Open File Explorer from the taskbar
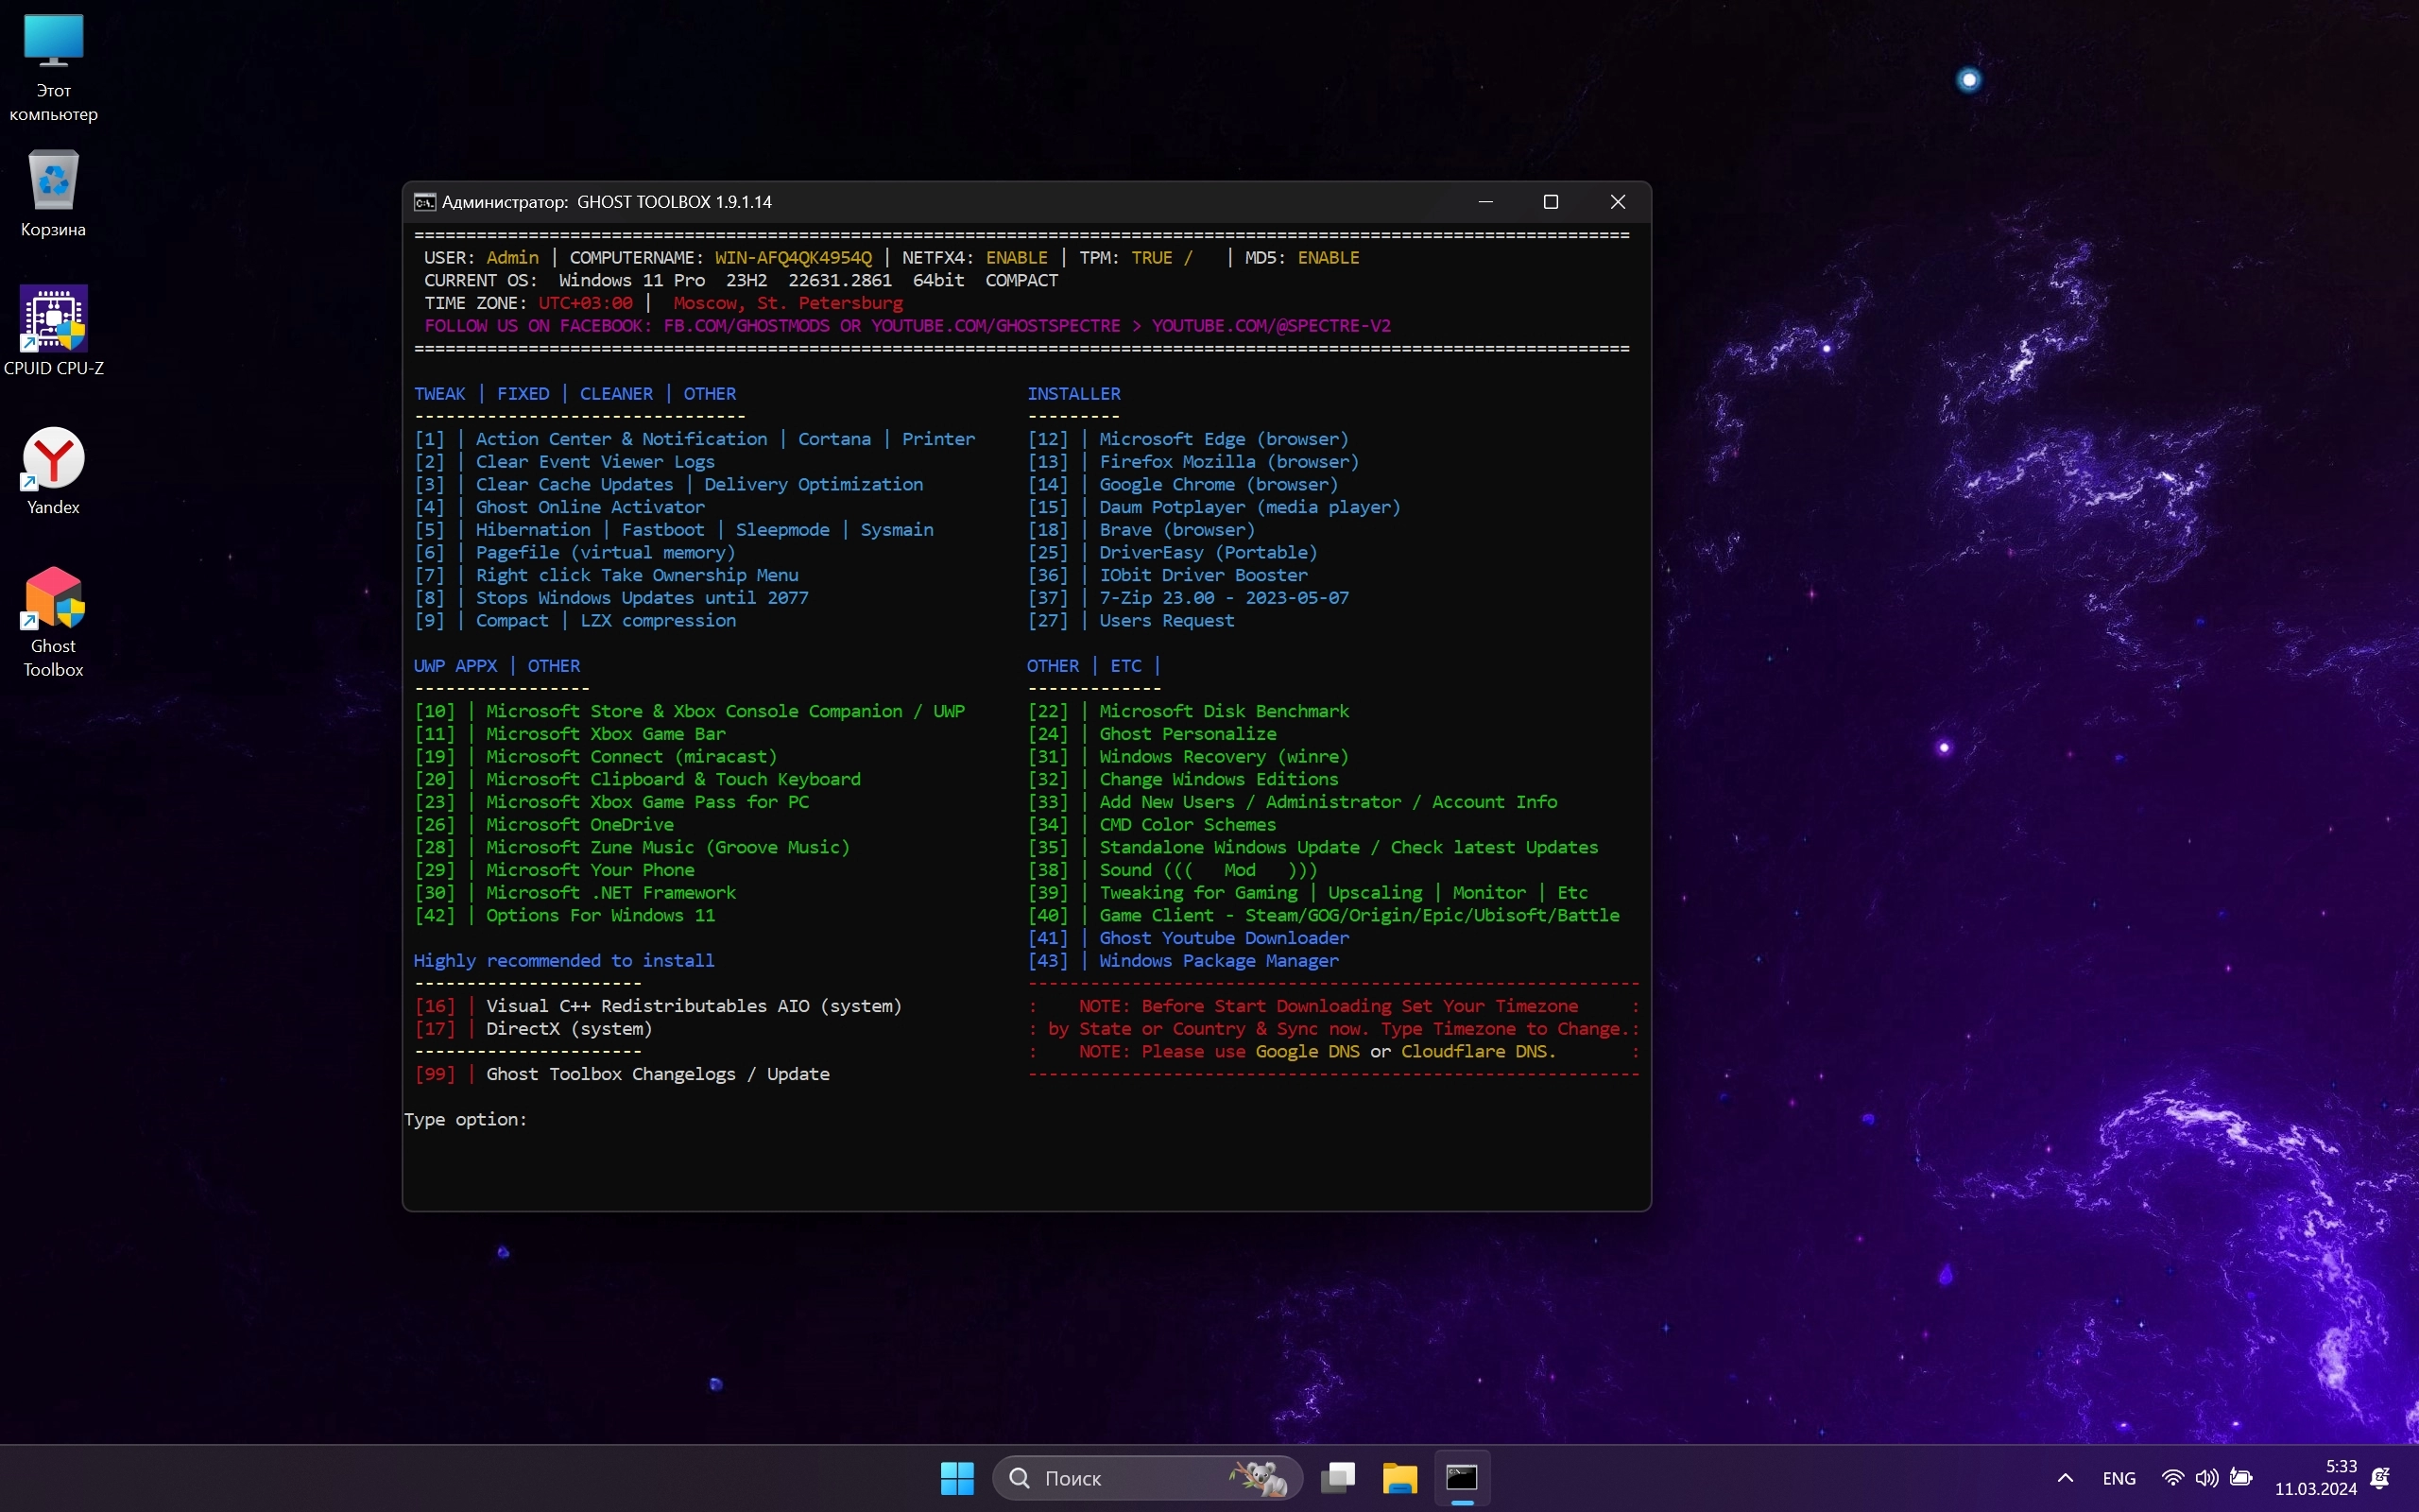The image size is (2419, 1512). (x=1399, y=1477)
